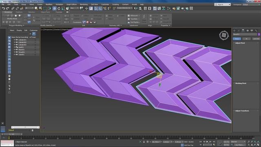Screen dimensions: 261x147
Task: Open the Workspaces Default dropdown
Action: 251,4
